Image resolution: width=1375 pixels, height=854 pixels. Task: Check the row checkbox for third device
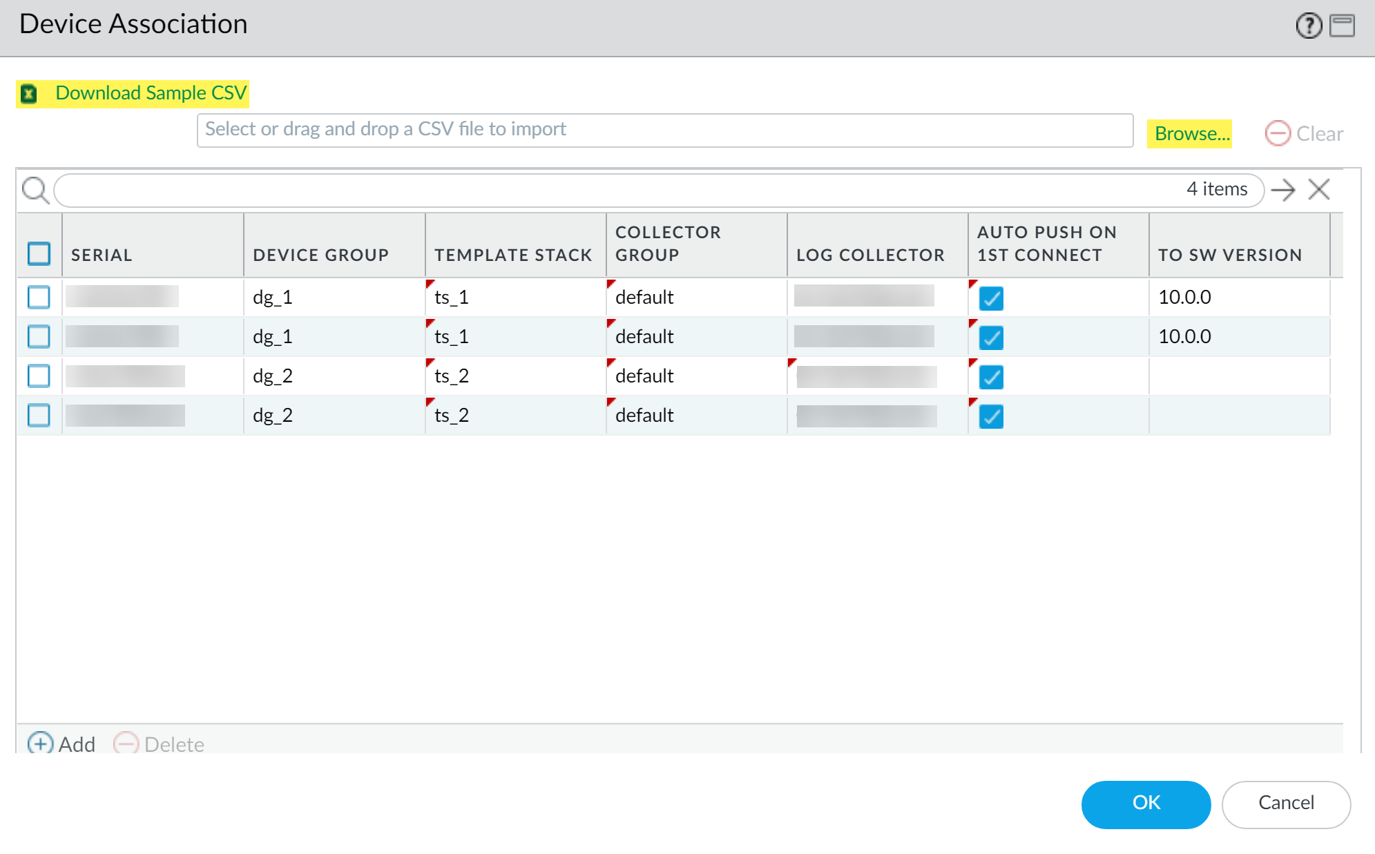pos(39,376)
